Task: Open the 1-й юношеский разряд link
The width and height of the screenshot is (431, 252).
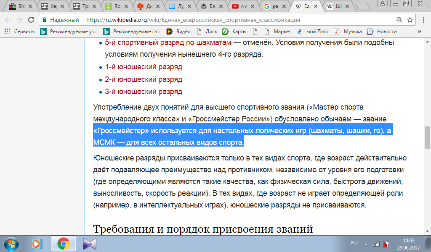Action: click(x=144, y=67)
